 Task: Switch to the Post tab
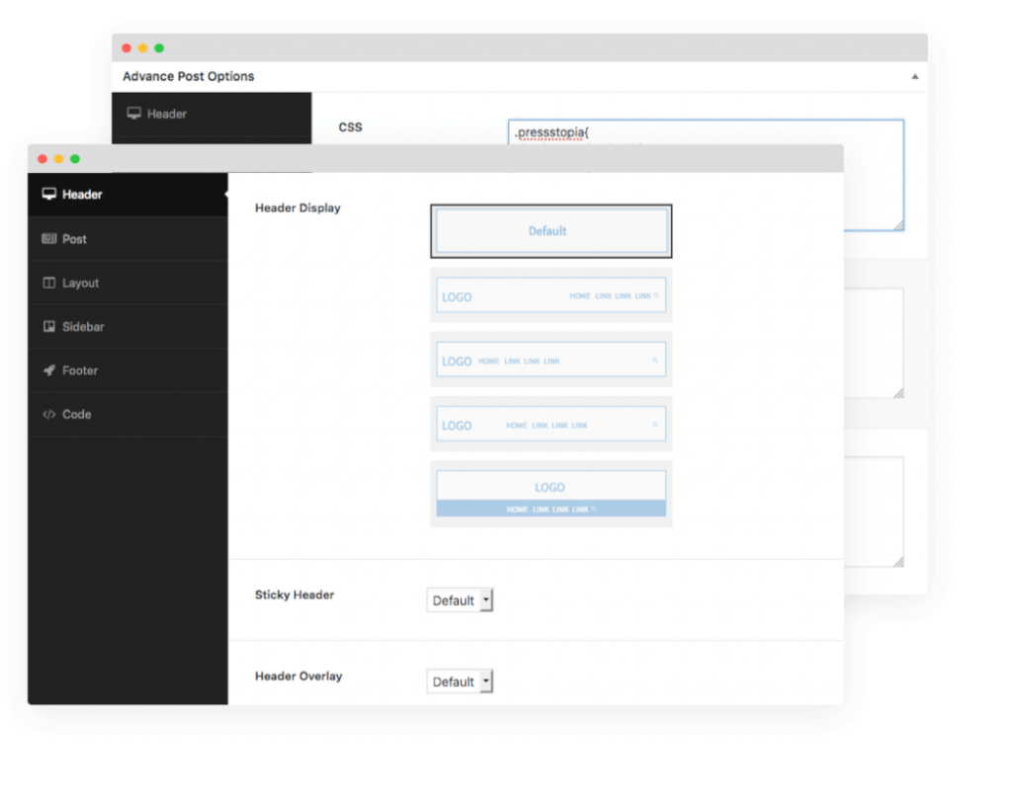[74, 239]
